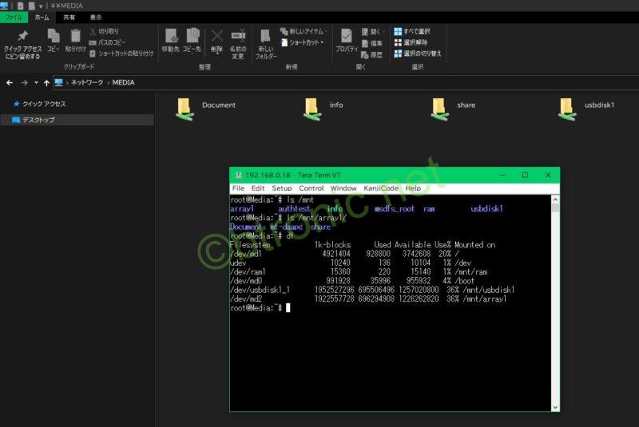Click the Delete (削除) icon
639x427 pixels.
click(216, 37)
